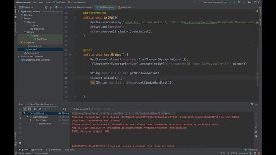The height and width of the screenshot is (155, 276).
Task: Open the Project tool window stripe button
Action: (x=16, y=12)
